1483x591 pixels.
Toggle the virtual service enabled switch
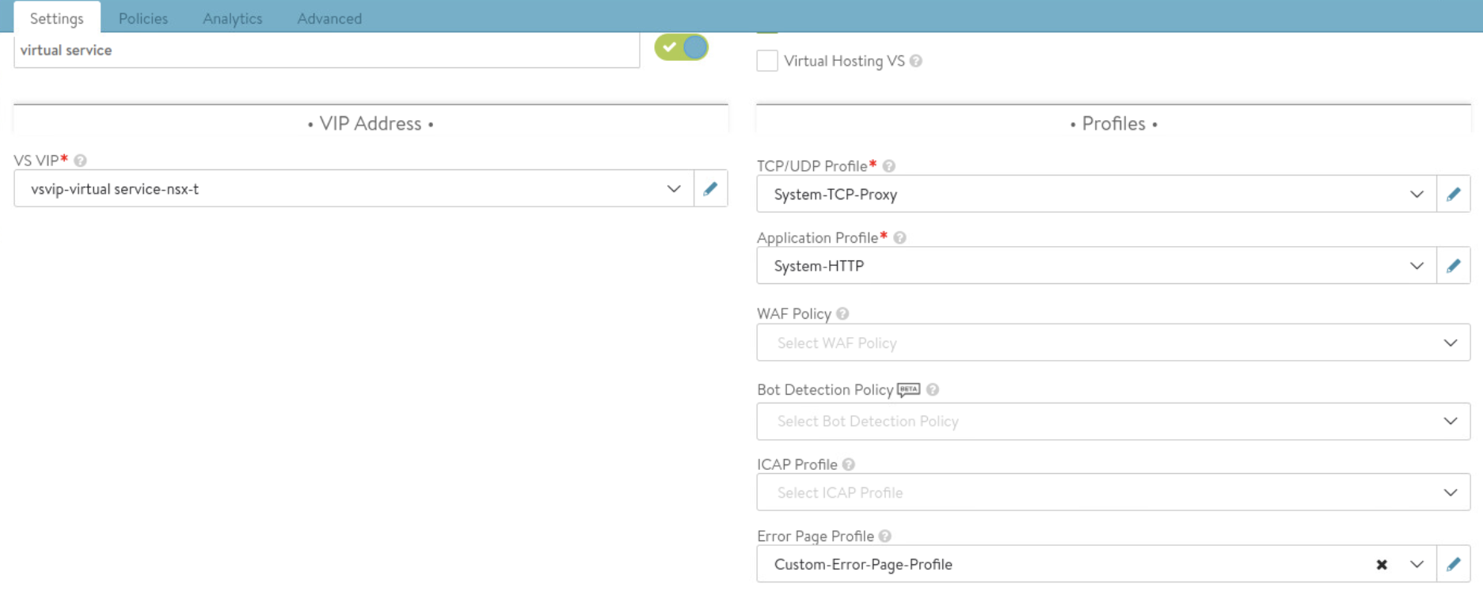682,47
